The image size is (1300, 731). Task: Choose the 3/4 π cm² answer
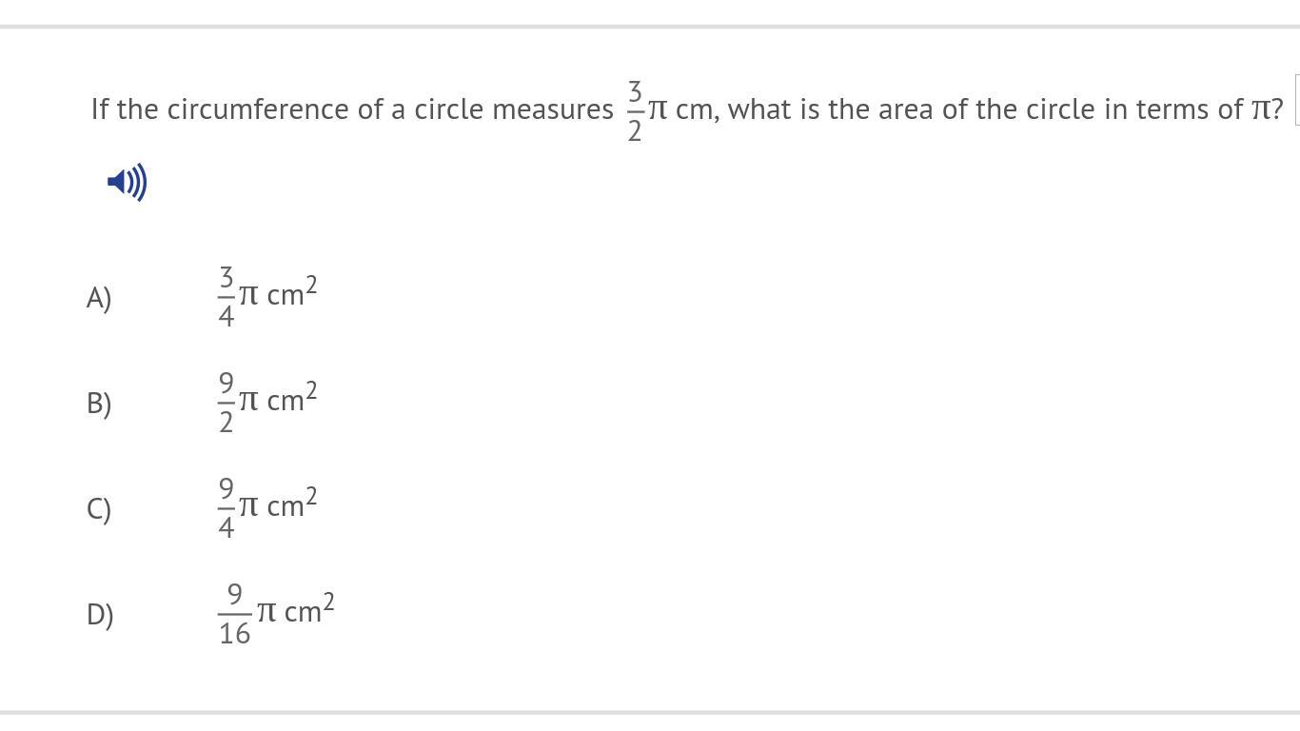point(266,296)
